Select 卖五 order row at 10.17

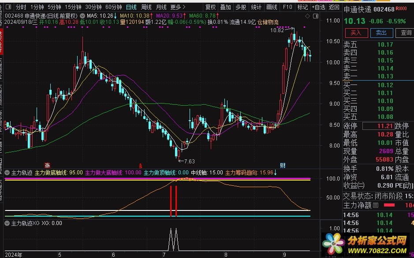coord(378,44)
